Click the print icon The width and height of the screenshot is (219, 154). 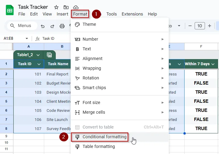pyautogui.click(x=62, y=26)
